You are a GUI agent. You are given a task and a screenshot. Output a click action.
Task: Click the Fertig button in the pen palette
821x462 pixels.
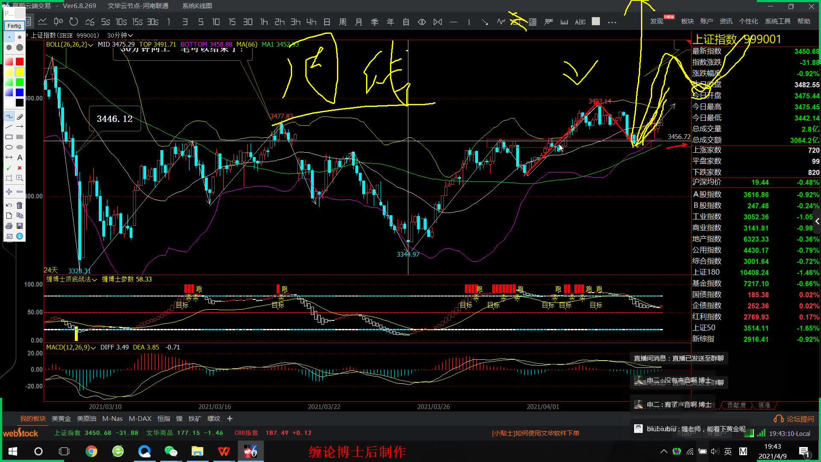tap(14, 26)
